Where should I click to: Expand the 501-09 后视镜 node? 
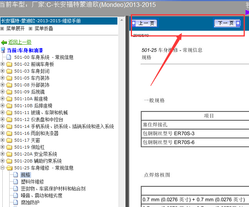pyautogui.click(x=2, y=91)
